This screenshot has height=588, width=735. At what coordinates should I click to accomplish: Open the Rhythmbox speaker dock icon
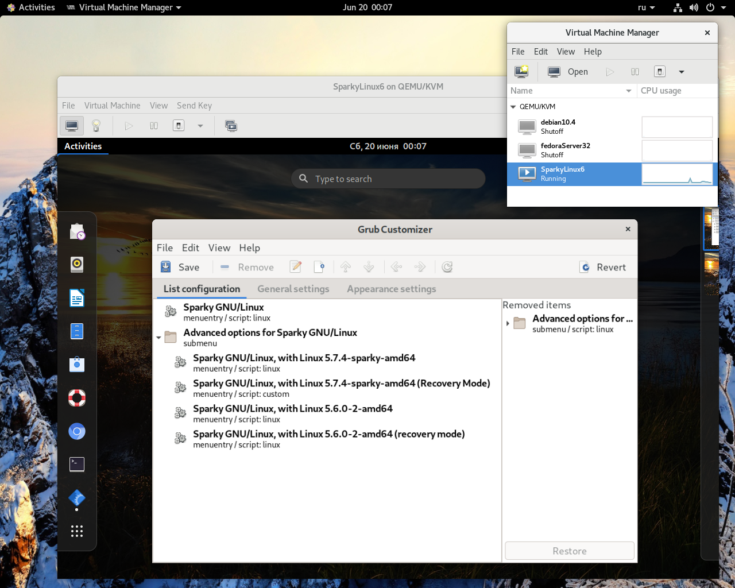77,264
